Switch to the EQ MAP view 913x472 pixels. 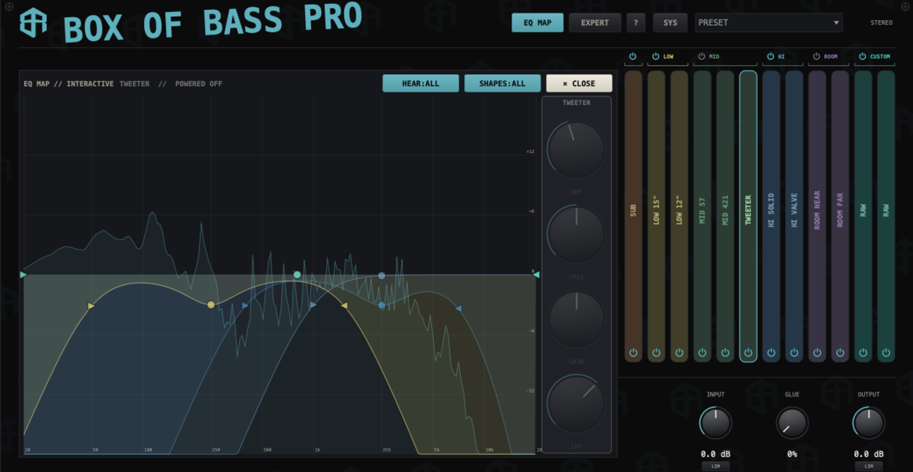[x=538, y=23]
